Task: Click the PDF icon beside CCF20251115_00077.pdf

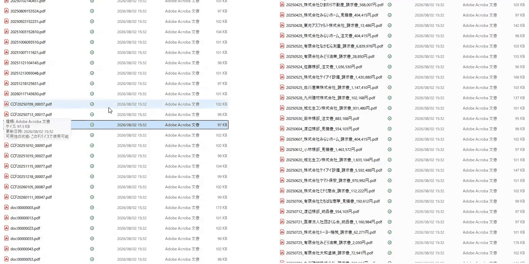Action: click(x=6, y=166)
